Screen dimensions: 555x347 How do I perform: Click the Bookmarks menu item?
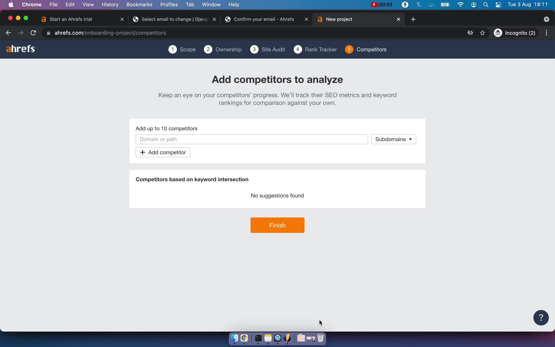[x=139, y=4]
